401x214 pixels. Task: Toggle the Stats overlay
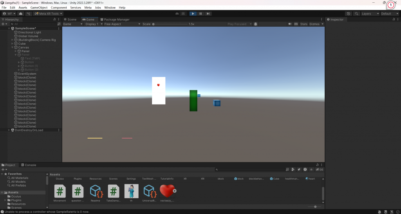click(x=303, y=24)
